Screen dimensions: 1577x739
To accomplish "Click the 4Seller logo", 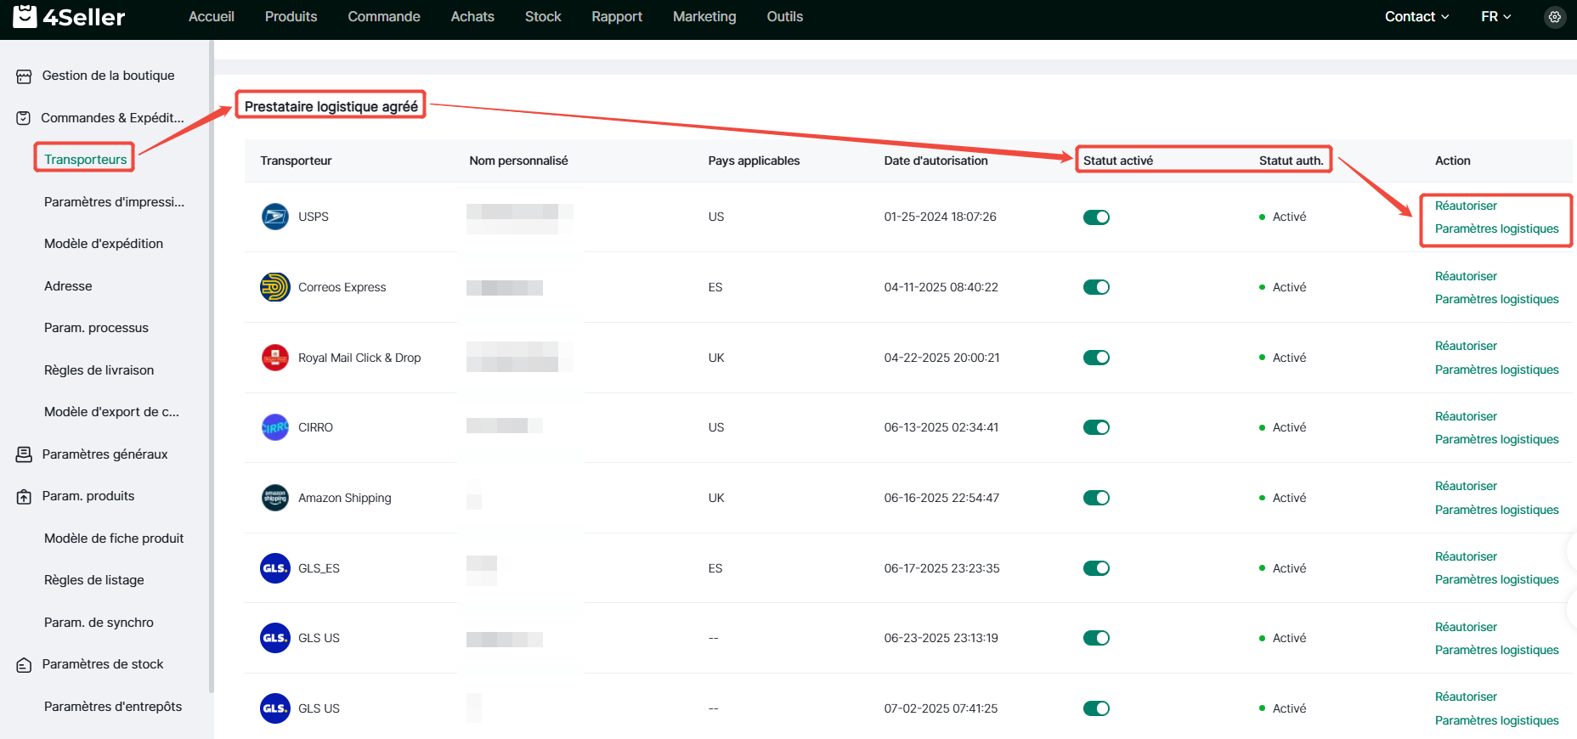I will pos(70,17).
